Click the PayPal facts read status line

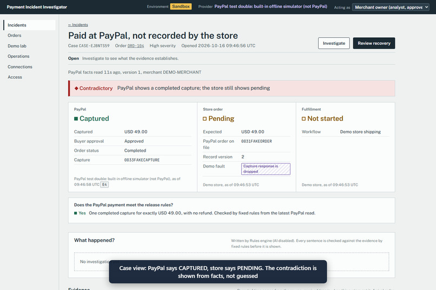[x=135, y=72]
